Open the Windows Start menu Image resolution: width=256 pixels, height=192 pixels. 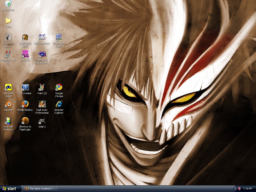(x=11, y=188)
